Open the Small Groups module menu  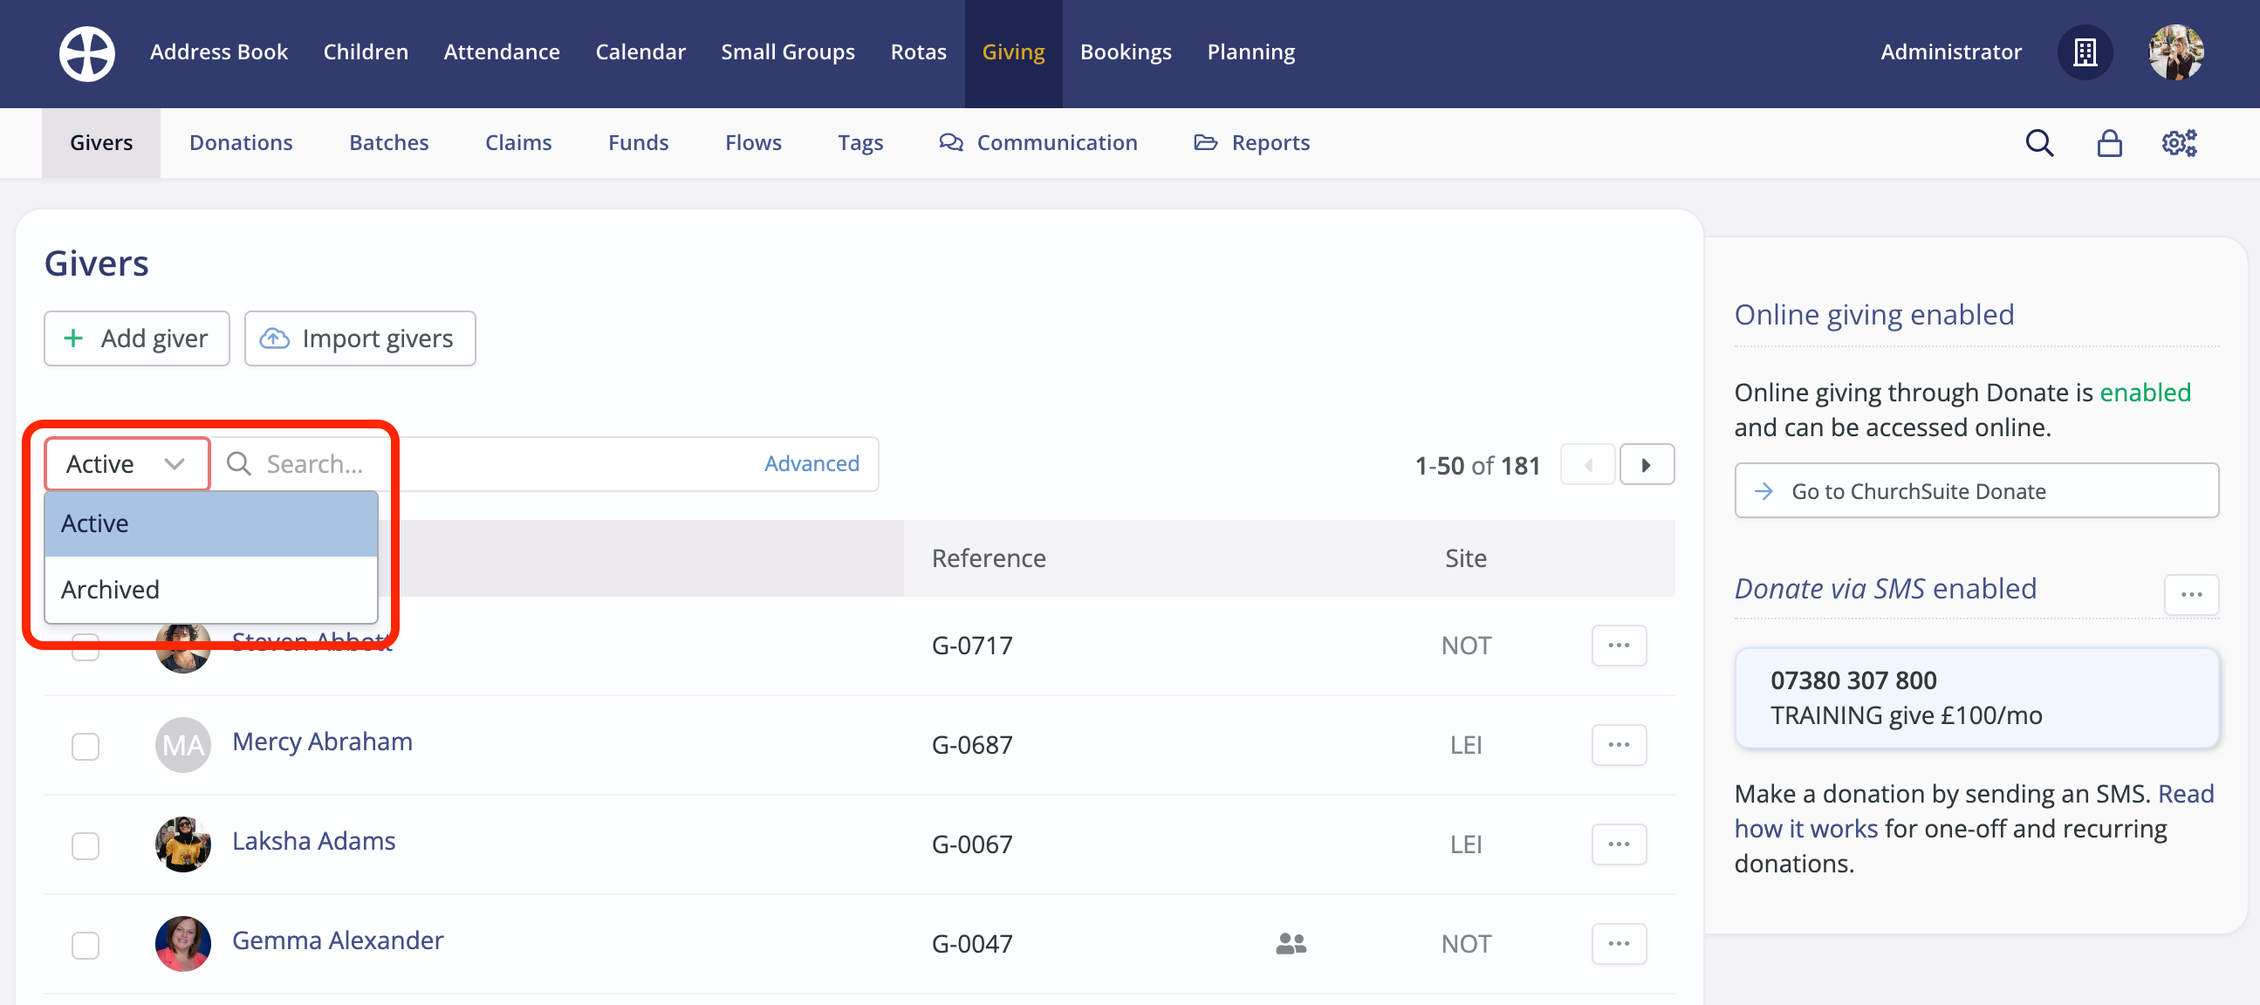(787, 52)
